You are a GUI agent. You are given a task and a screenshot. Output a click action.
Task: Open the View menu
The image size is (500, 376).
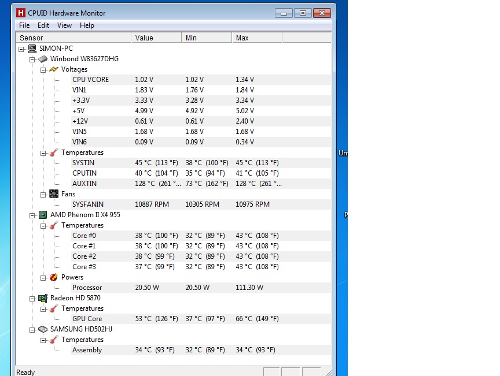click(x=64, y=25)
